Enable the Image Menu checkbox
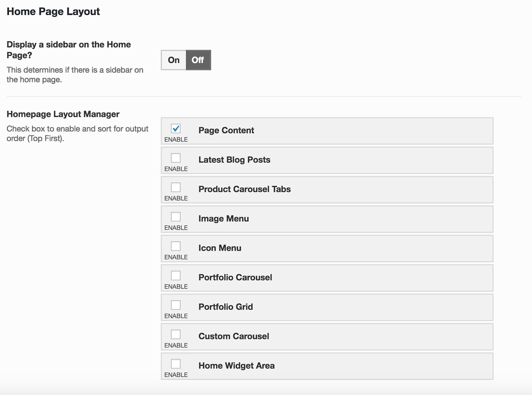Image resolution: width=532 pixels, height=395 pixels. 176,217
